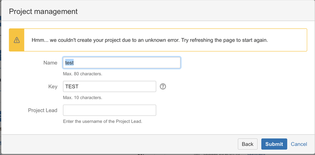
Task: Submit the project creation form
Action: 274,144
